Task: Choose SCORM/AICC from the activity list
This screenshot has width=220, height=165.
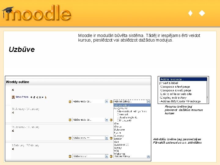Action: point(121,145)
